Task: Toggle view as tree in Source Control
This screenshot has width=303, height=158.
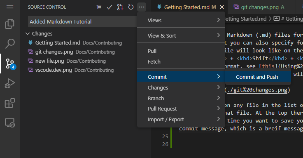Action: point(99,7)
